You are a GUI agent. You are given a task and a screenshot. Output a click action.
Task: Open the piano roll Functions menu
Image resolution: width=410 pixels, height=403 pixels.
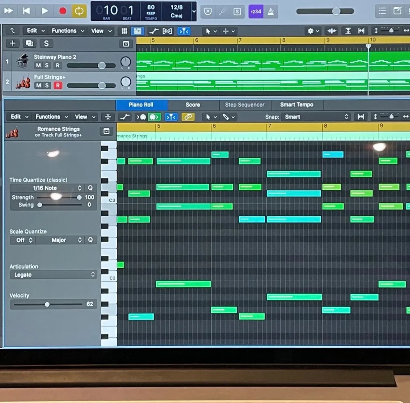[51, 117]
